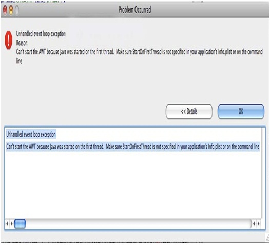Click the window resize grip in corner

pyautogui.click(x=267, y=238)
